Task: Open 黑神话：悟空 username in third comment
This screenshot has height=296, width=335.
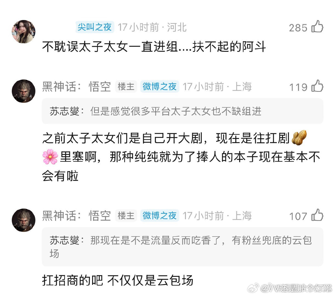Action: pyautogui.click(x=76, y=216)
